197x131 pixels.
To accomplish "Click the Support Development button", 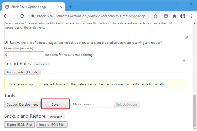I will (22, 105).
